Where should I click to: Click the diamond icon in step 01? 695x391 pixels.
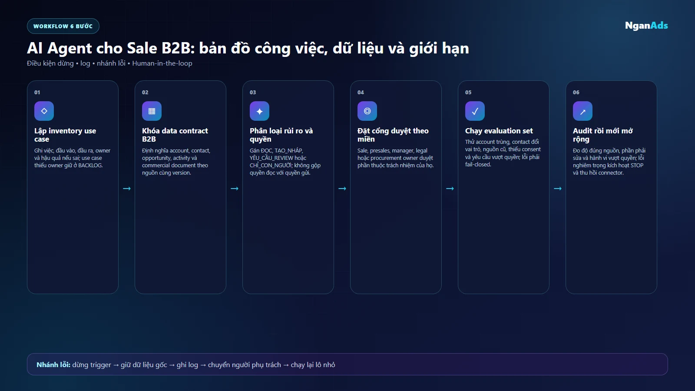[x=44, y=111]
